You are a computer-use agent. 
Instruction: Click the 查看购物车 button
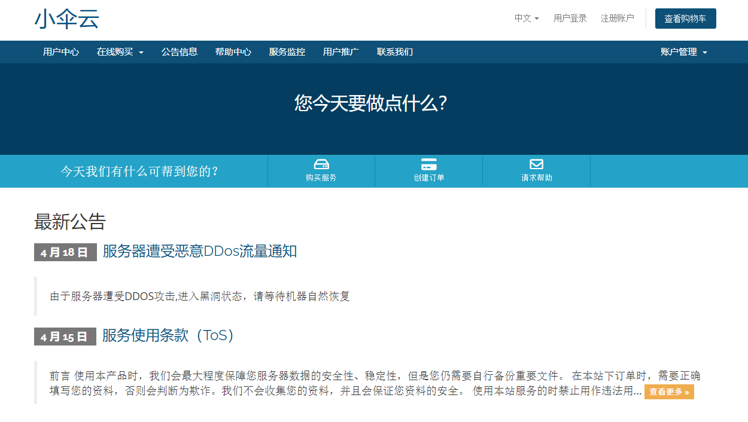point(685,19)
